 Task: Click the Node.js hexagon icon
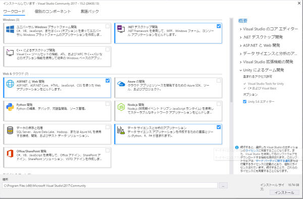coord(121,107)
